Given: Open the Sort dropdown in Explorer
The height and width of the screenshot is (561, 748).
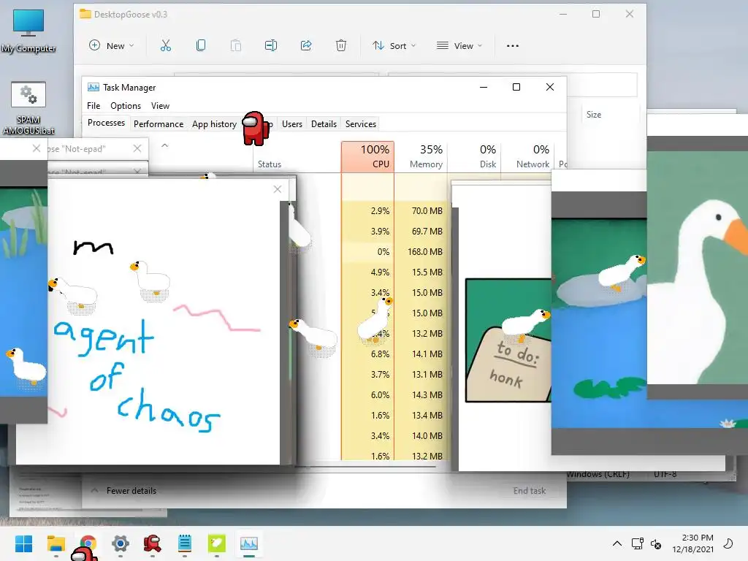Looking at the screenshot, I should (x=394, y=45).
